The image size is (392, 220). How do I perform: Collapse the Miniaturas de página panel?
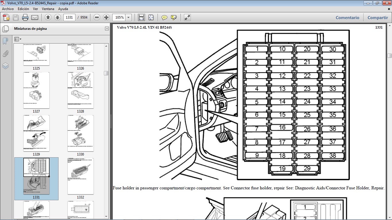[107, 29]
